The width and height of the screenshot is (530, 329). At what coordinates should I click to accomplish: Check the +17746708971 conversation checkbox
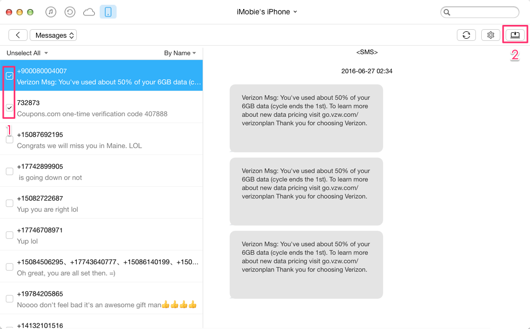coord(10,235)
